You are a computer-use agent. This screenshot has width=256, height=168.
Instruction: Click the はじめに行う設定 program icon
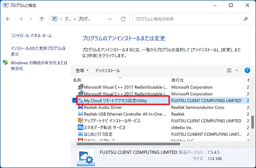81,134
